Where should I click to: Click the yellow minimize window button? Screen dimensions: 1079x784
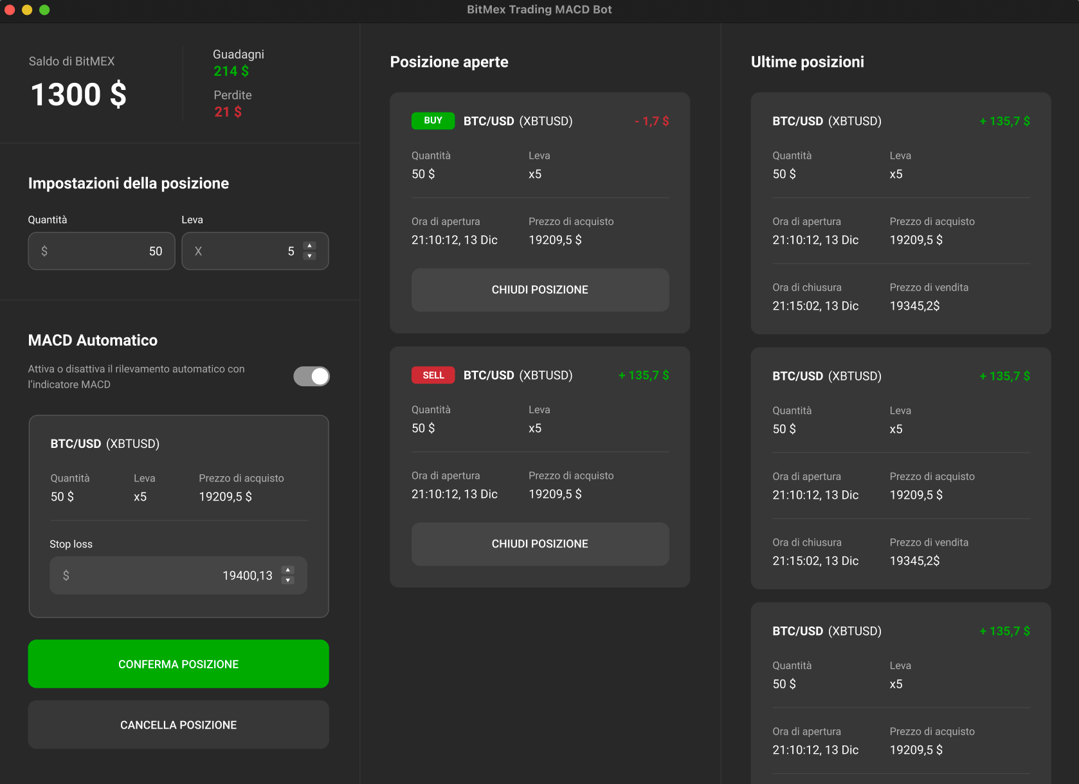point(27,10)
